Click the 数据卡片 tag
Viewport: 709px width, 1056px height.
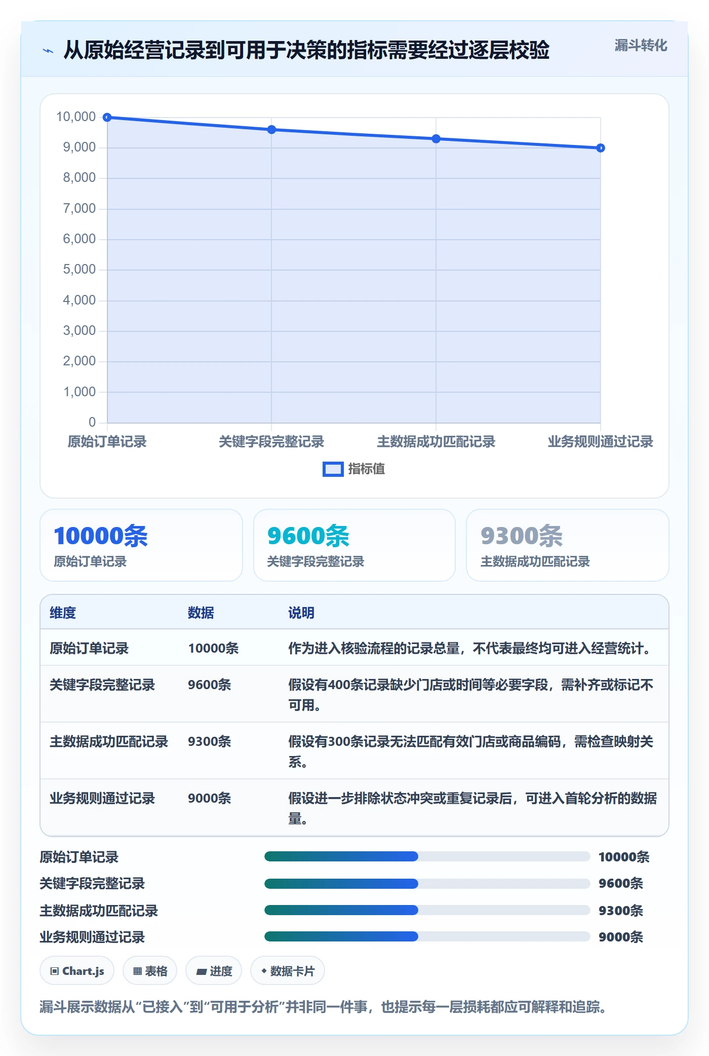288,971
